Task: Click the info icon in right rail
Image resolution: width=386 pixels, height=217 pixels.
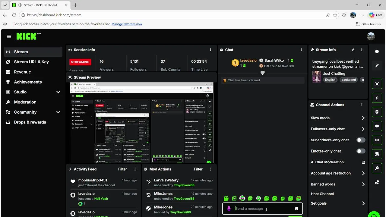Action: coord(377,52)
